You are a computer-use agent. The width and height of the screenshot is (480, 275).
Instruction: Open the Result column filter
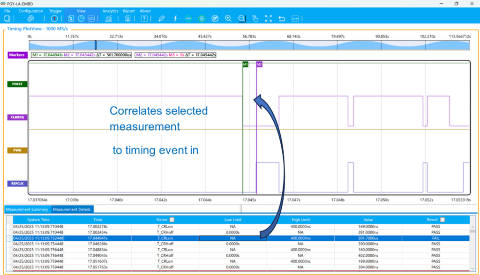(442, 220)
